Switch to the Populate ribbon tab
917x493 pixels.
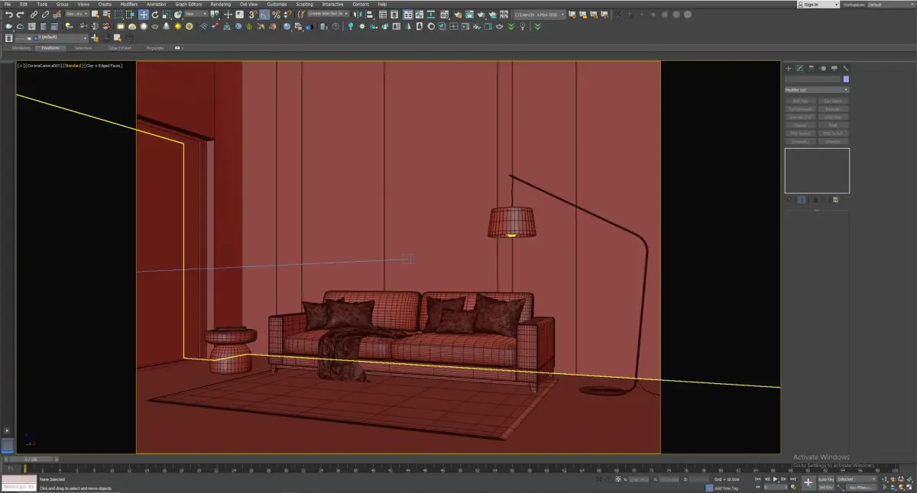point(155,47)
